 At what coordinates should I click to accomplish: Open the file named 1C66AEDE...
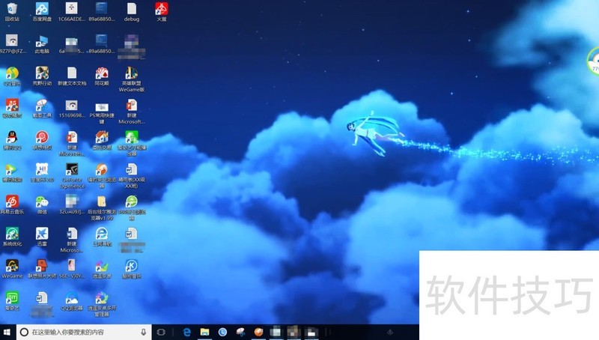click(72, 11)
